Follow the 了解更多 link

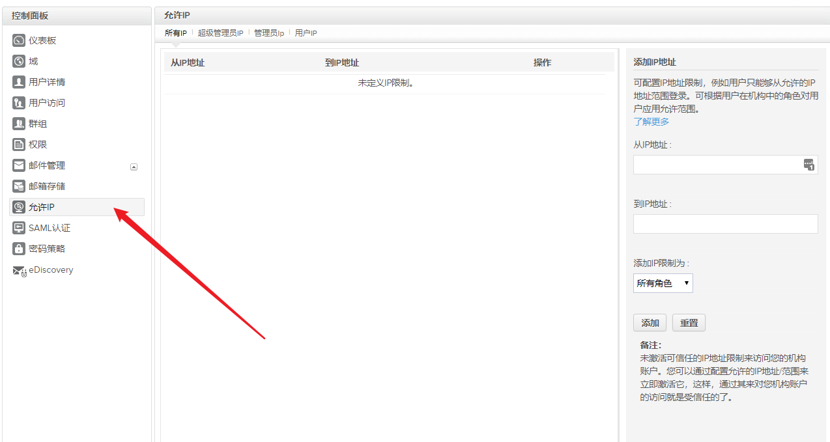651,122
